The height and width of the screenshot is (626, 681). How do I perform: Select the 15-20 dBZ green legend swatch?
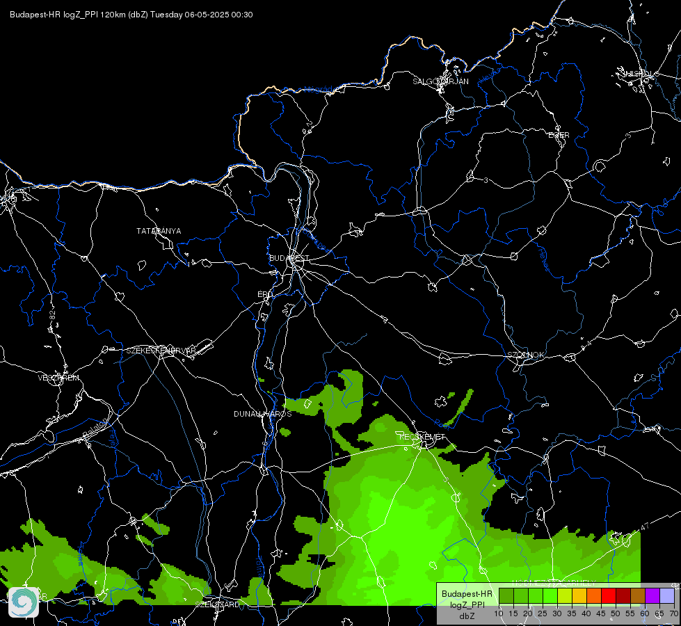[521, 596]
